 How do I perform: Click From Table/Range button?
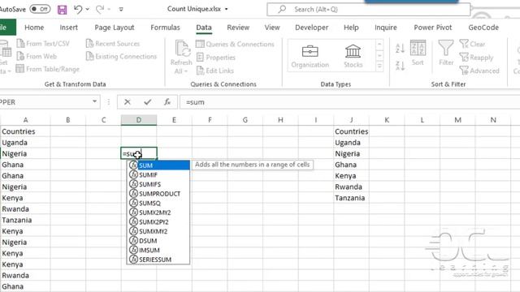click(48, 69)
